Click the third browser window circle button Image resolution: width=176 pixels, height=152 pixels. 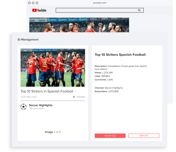[x=37, y=3]
